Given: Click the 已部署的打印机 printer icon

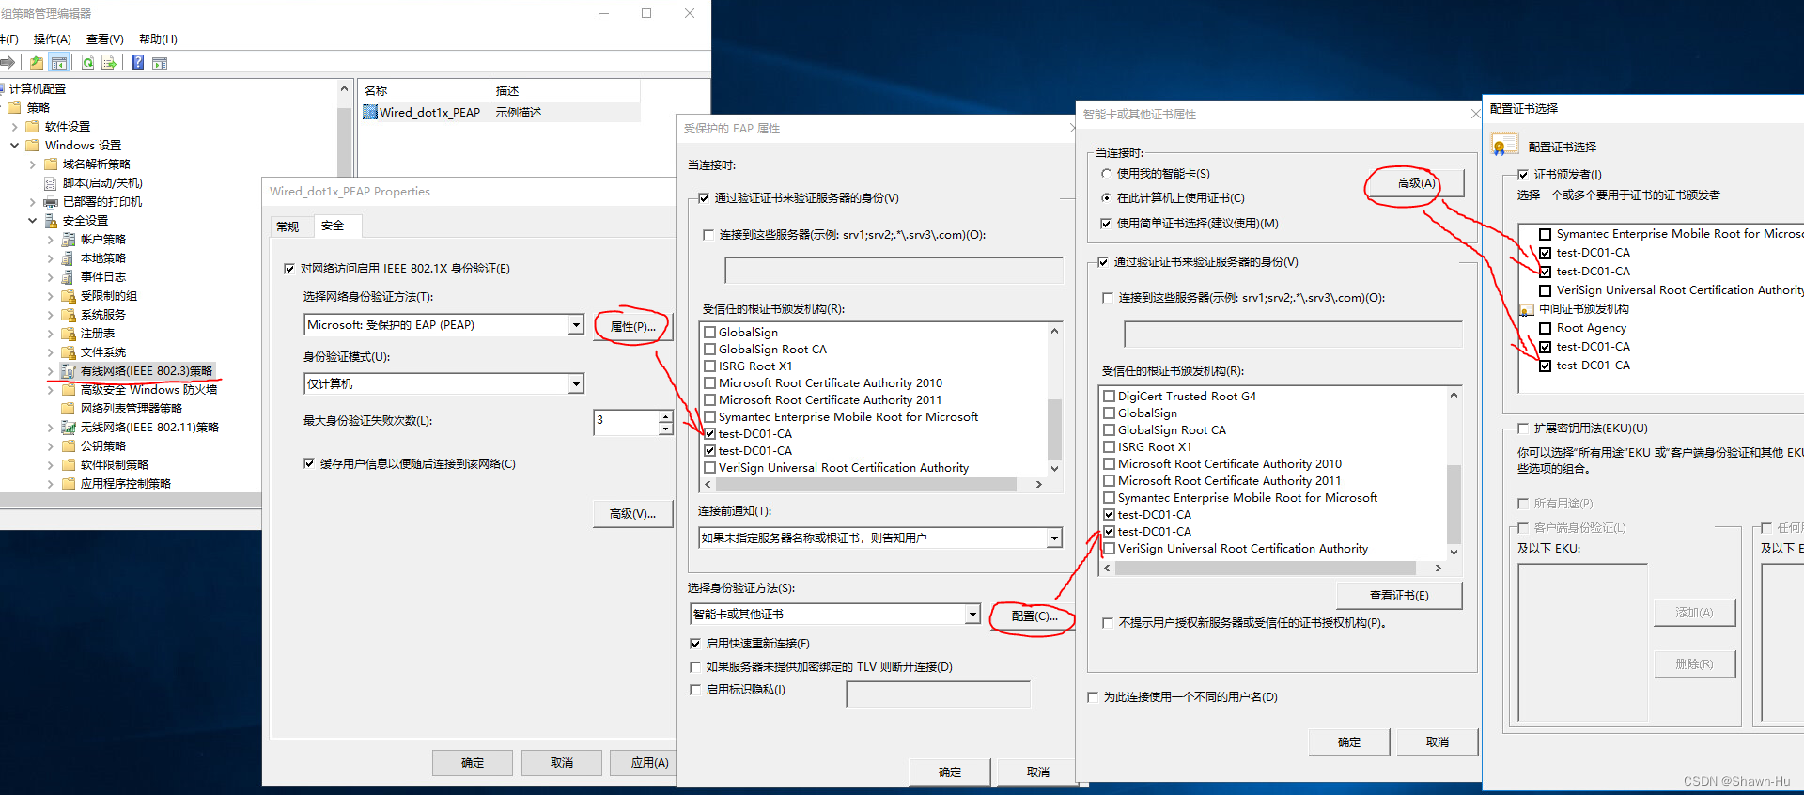Looking at the screenshot, I should tap(51, 201).
